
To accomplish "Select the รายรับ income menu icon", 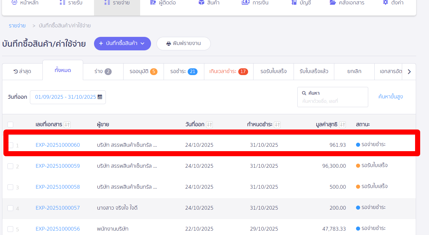I will click(x=62, y=2).
